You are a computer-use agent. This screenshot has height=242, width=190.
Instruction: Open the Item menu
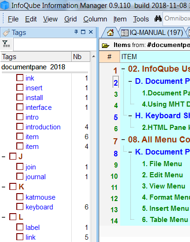120,19
